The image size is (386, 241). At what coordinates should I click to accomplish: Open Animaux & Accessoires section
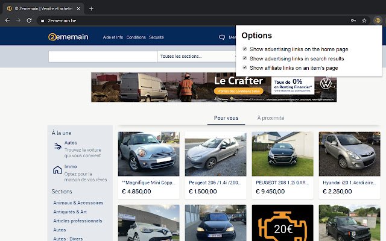pos(78,203)
